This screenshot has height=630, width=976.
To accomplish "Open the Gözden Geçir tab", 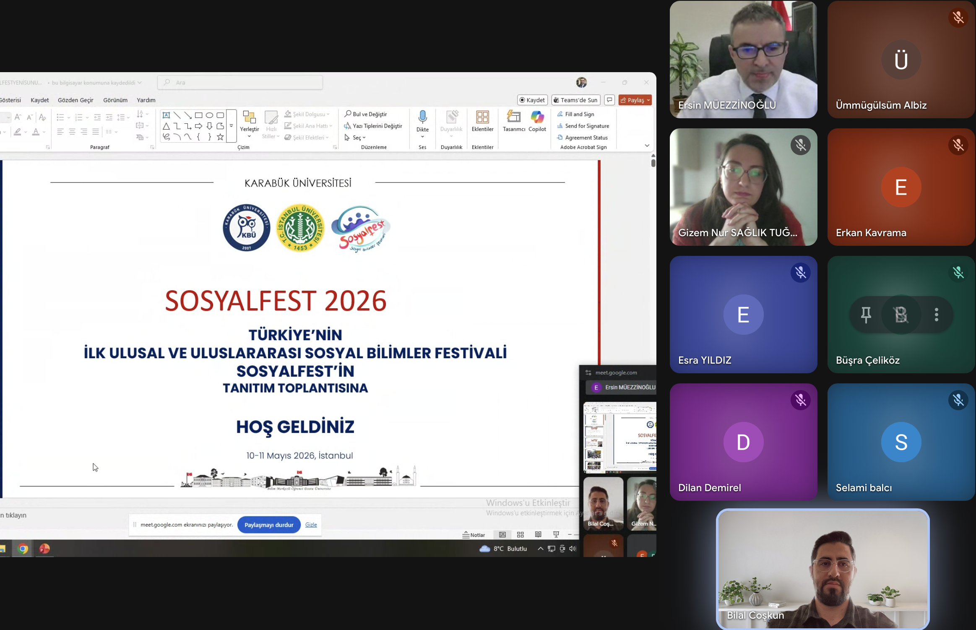I will coord(75,100).
